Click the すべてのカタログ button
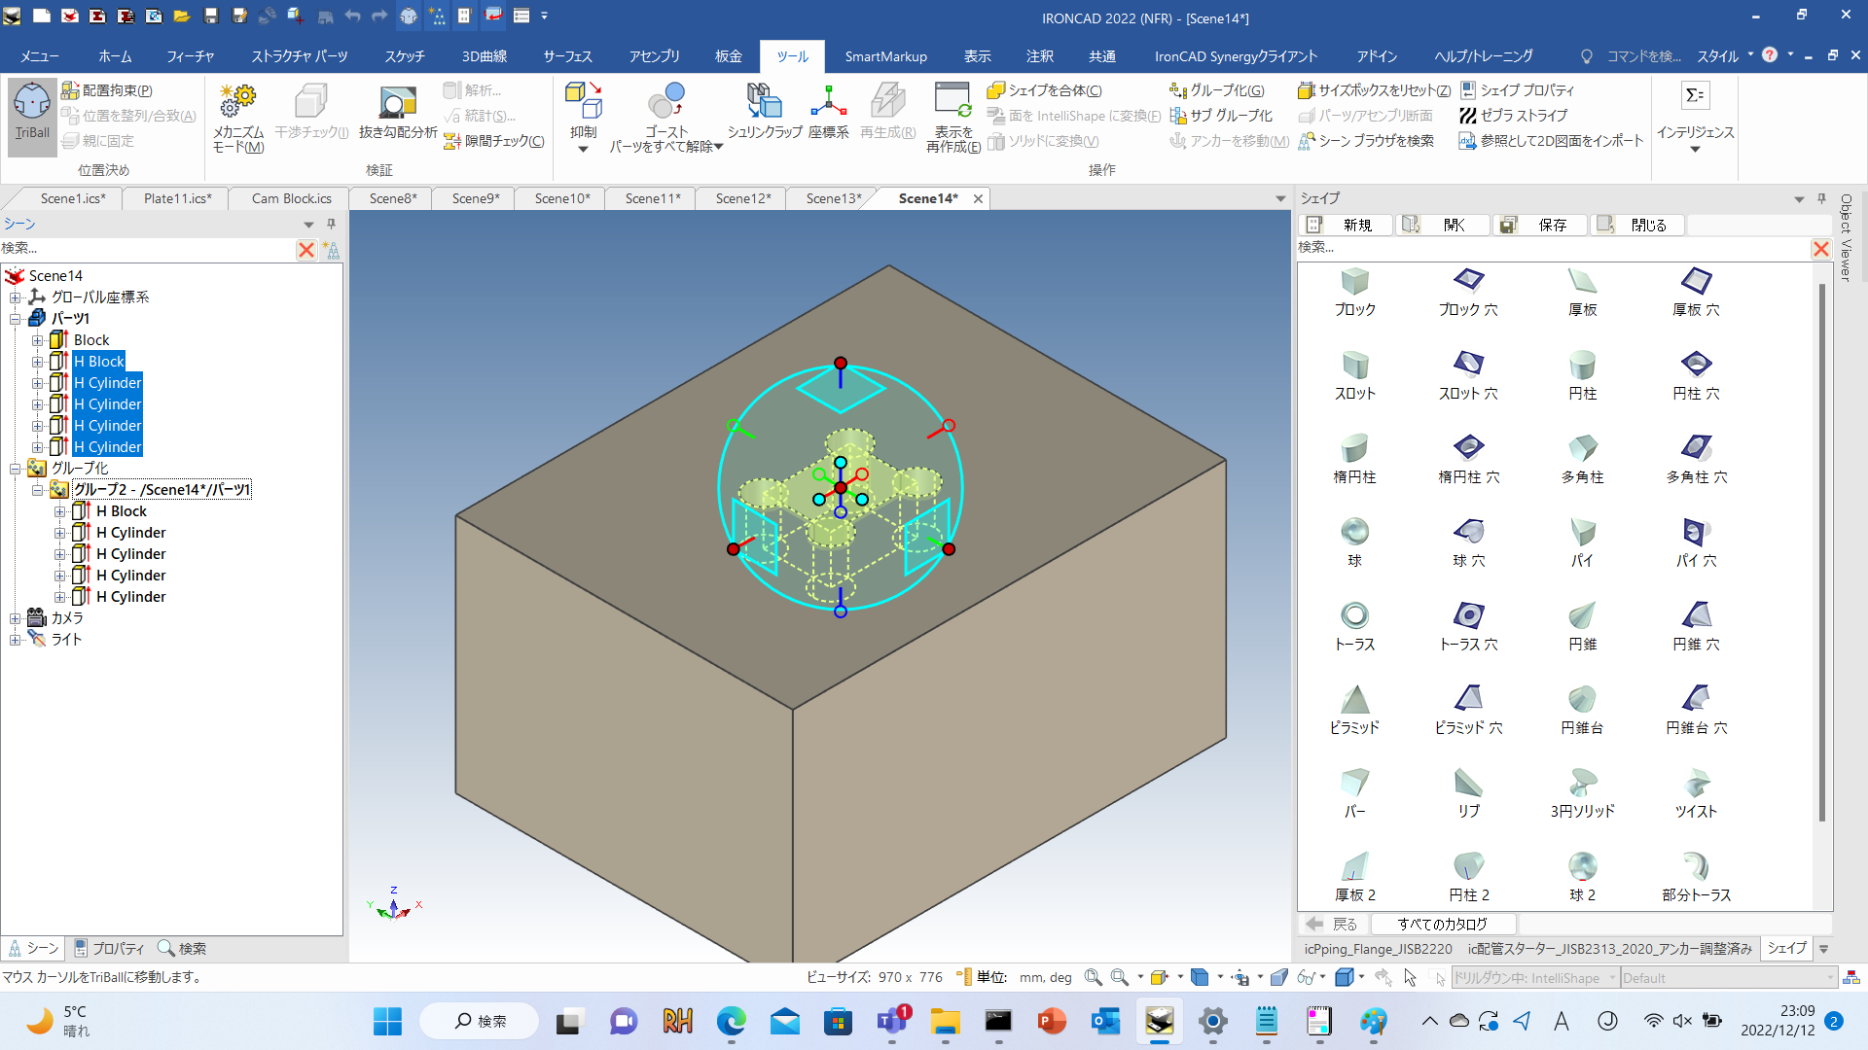The height and width of the screenshot is (1050, 1868). [x=1442, y=924]
